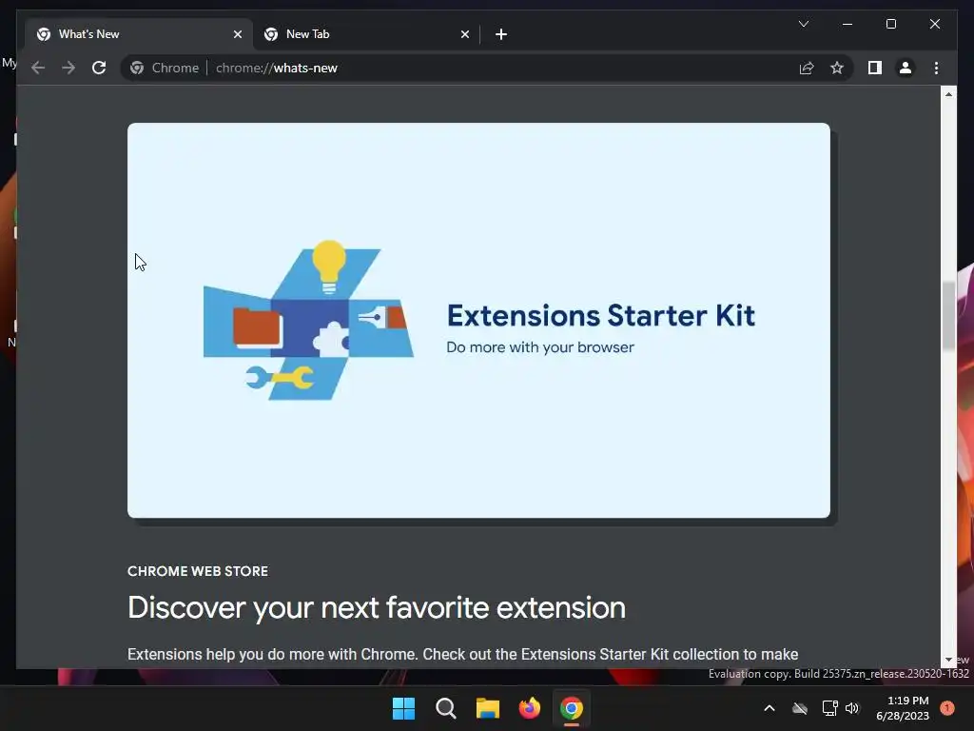Viewport: 974px width, 731px height.
Task: Click the OneDrive cloud tray icon
Action: pyautogui.click(x=800, y=708)
